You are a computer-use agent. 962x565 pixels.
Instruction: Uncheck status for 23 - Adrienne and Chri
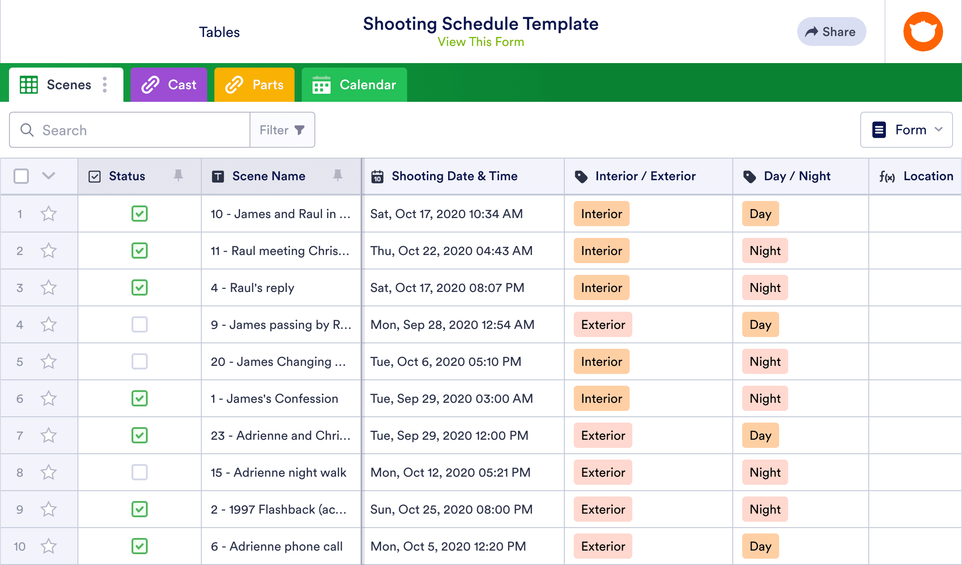pos(140,435)
